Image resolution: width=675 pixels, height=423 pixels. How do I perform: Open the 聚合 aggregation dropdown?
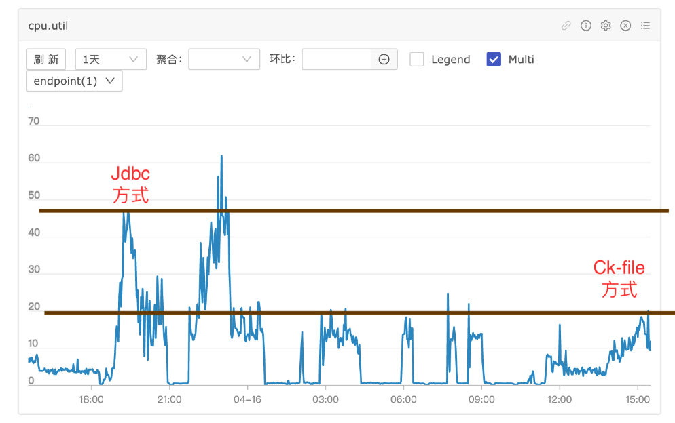click(x=224, y=60)
